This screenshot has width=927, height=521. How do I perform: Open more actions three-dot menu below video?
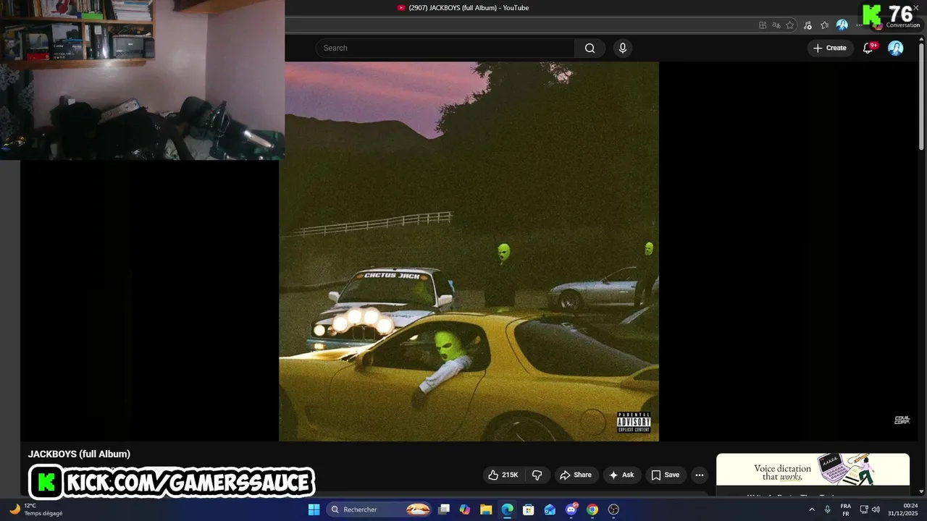point(699,475)
